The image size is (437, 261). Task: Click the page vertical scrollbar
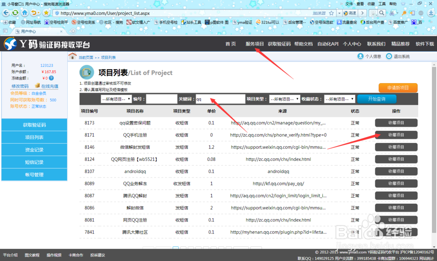coord(434,150)
